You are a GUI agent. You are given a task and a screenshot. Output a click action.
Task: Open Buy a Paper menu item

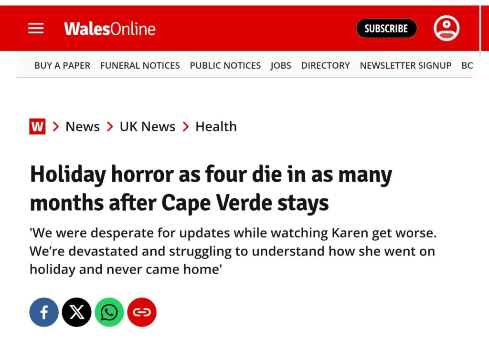point(62,65)
